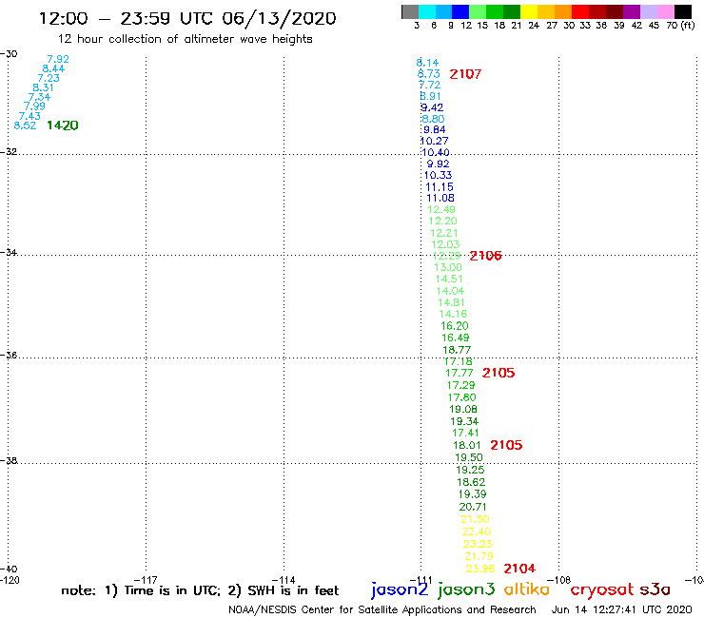Click the latitude label -36
Image resolution: width=704 pixels, height=618 pixels.
click(9, 356)
